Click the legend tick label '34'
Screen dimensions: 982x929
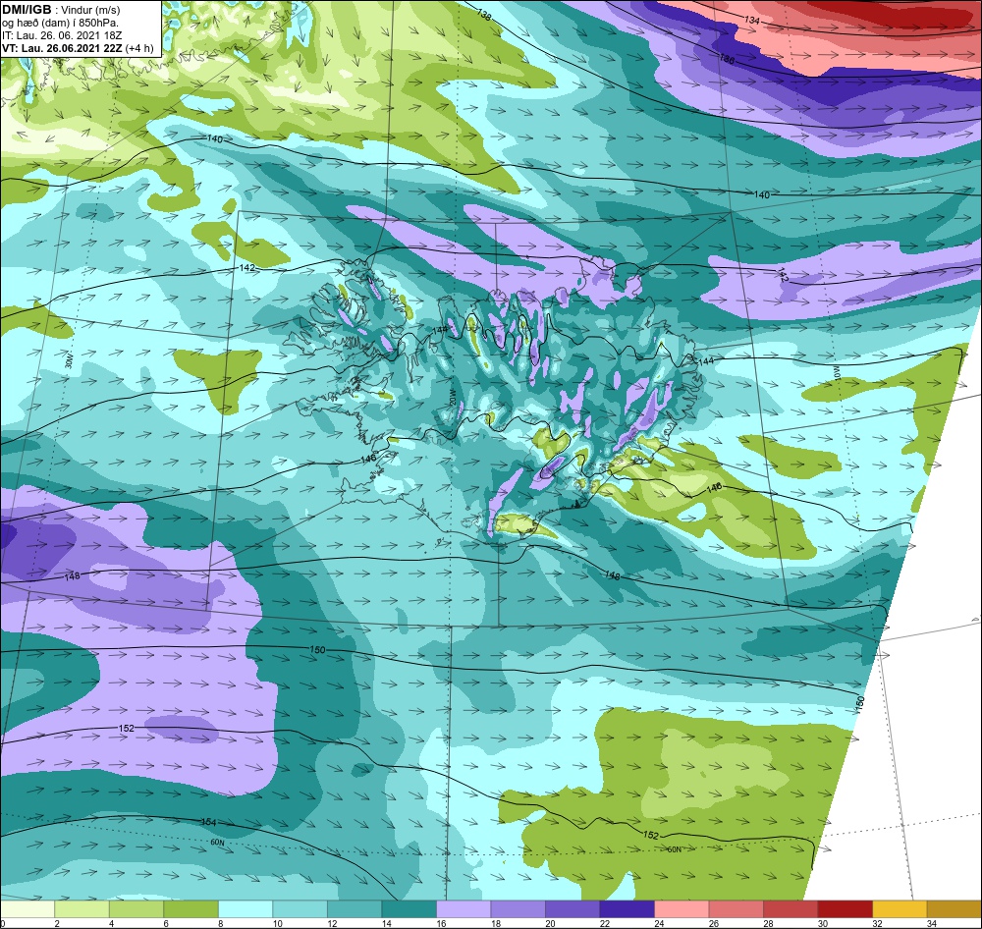[932, 923]
